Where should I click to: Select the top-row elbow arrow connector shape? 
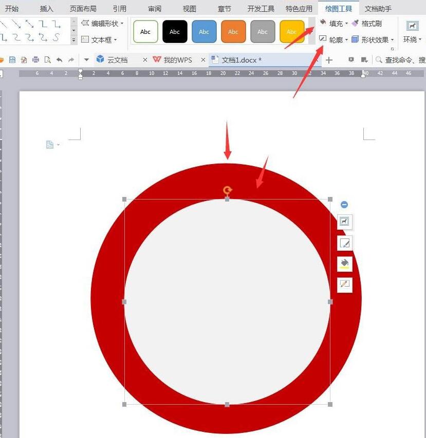(57, 24)
